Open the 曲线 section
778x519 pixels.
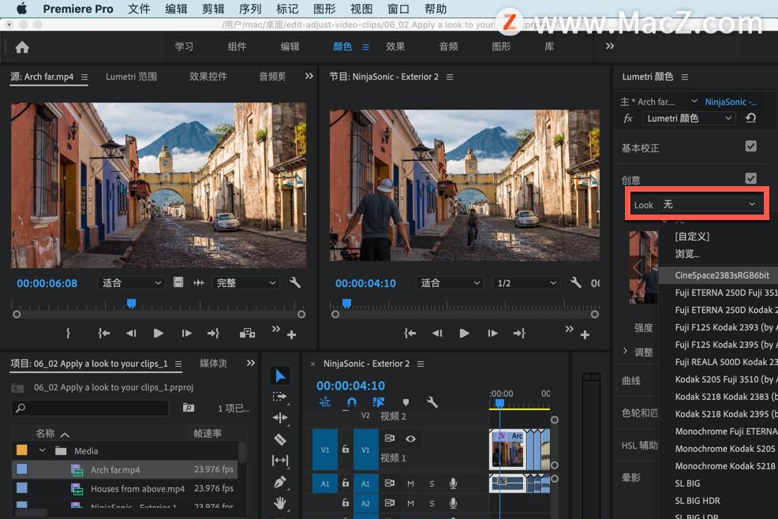coord(631,380)
